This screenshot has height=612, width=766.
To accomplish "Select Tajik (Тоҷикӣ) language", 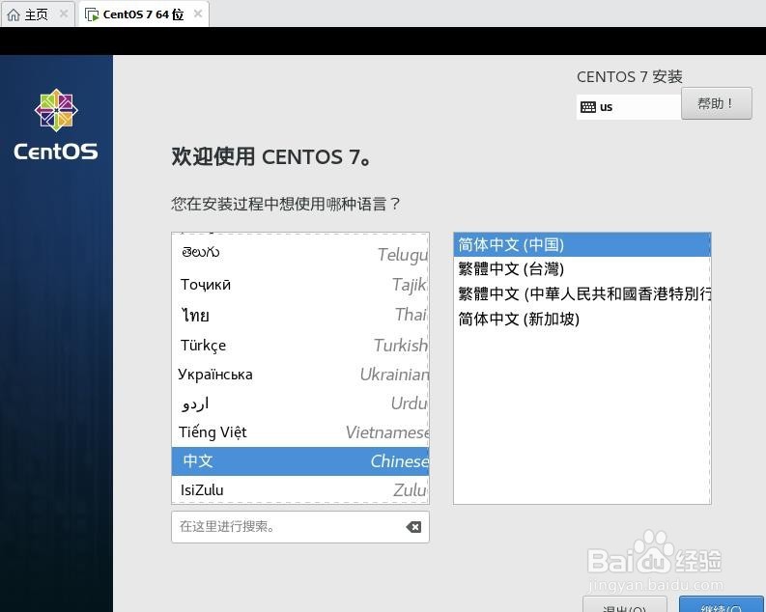I will pos(300,284).
